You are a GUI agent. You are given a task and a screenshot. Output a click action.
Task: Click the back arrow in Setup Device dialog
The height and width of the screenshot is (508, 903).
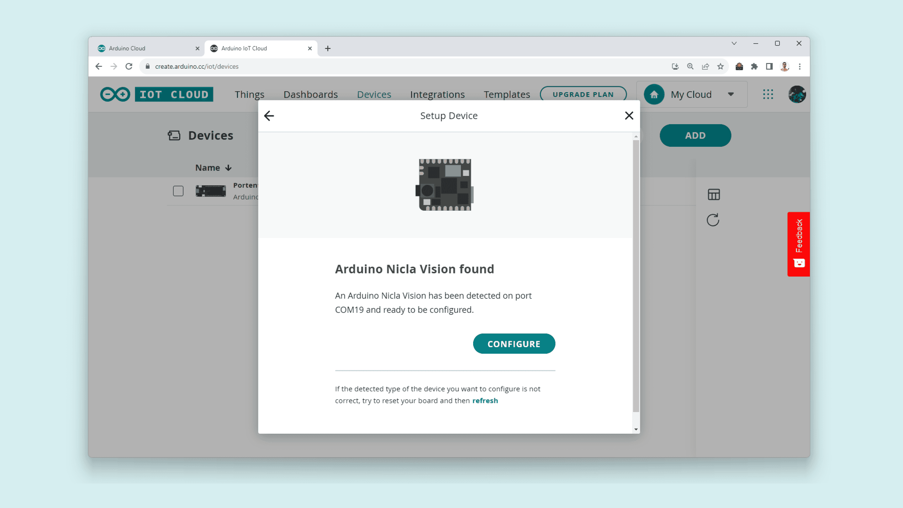269,116
